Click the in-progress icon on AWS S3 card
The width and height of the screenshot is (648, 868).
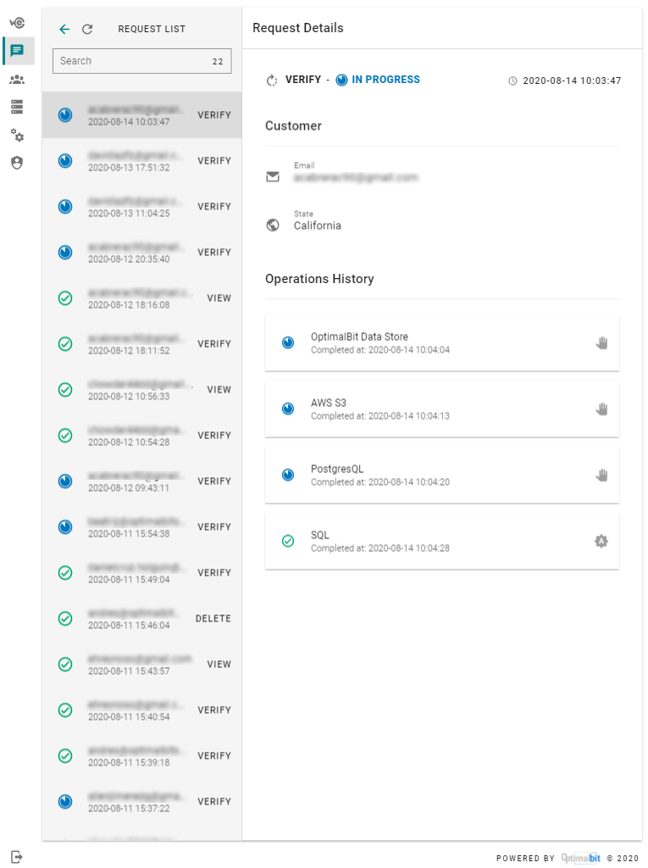tap(288, 409)
